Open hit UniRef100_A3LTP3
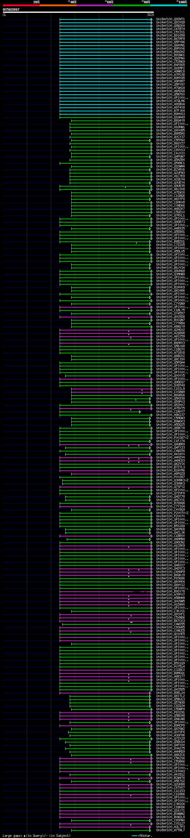Image resolution: width=190 pixels, height=838 pixels. coord(170,827)
